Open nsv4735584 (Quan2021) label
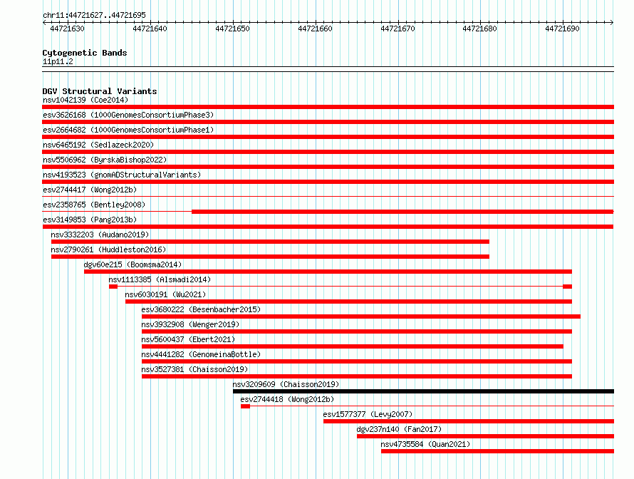 425,444
